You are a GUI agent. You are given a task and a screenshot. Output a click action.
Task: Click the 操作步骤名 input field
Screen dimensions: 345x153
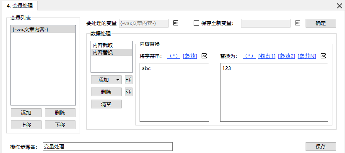[108, 146]
